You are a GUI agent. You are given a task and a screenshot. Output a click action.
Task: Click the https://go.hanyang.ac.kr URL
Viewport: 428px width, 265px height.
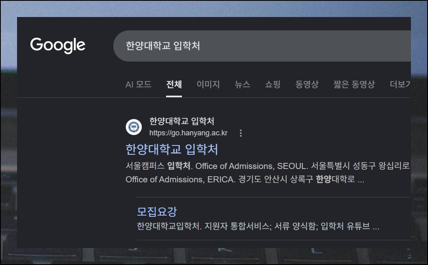pos(188,133)
